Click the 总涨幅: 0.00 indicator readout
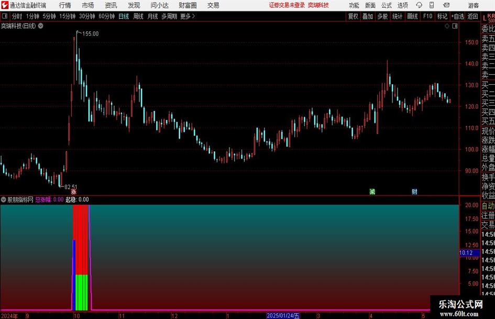The width and height of the screenshot is (495, 319). click(x=49, y=200)
